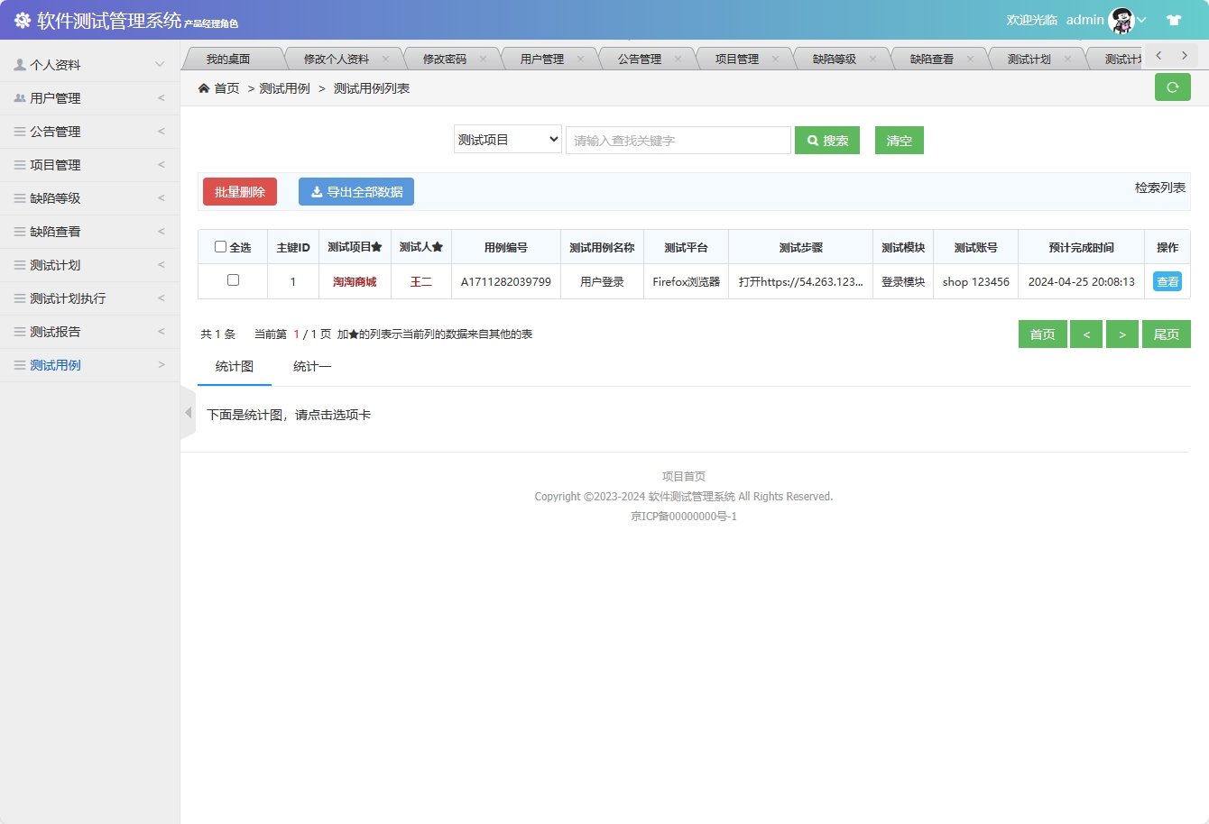Viewport: 1209px width, 824px height.
Task: Expand the admin user menu chevron
Action: click(1142, 20)
